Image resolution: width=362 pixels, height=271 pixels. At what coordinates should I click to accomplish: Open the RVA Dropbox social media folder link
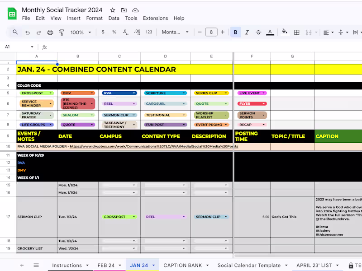(x=149, y=147)
